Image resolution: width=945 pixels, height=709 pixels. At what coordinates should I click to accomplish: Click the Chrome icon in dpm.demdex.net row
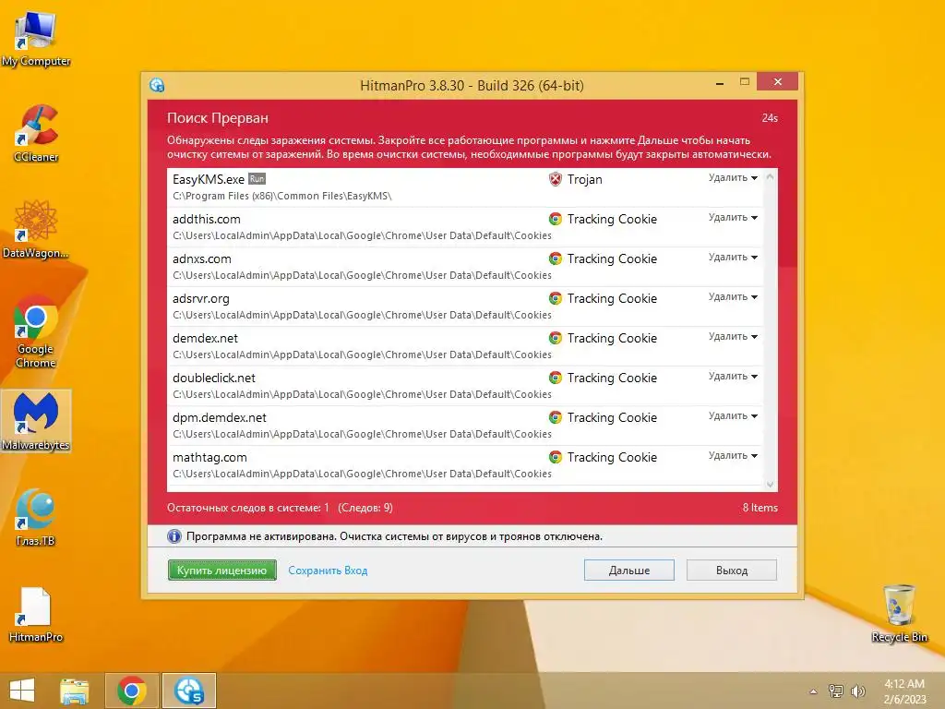coord(555,418)
